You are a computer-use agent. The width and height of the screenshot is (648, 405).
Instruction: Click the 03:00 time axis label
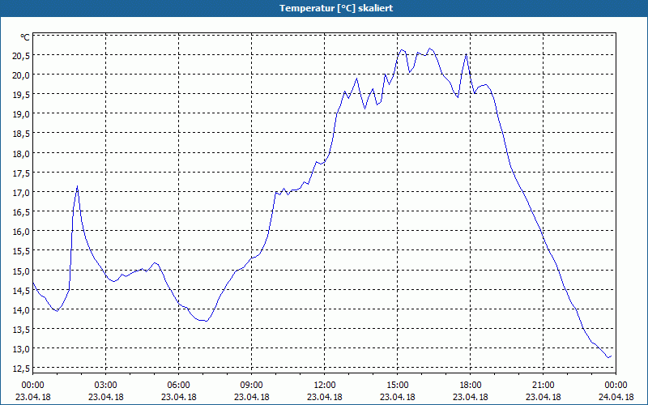(106, 386)
